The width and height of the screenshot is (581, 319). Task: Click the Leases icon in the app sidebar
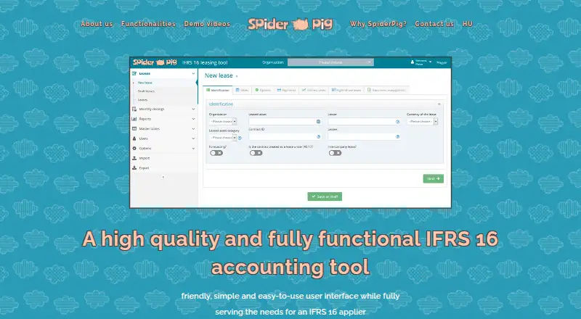coord(134,74)
